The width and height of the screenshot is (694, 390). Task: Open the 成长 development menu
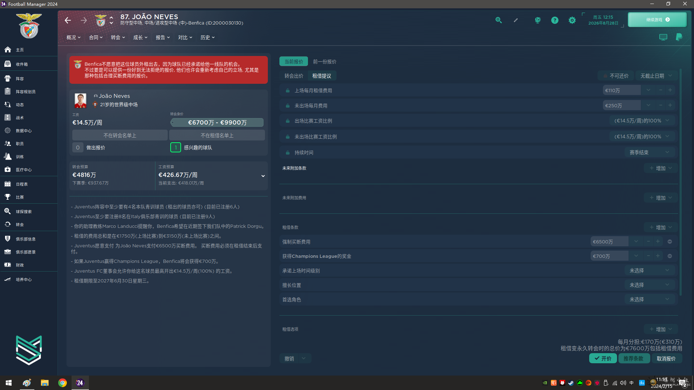[x=140, y=38]
